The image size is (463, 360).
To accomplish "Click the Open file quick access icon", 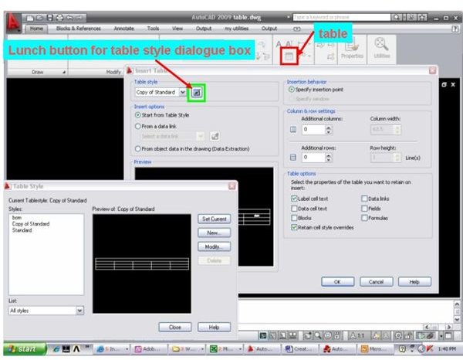I will [x=39, y=18].
